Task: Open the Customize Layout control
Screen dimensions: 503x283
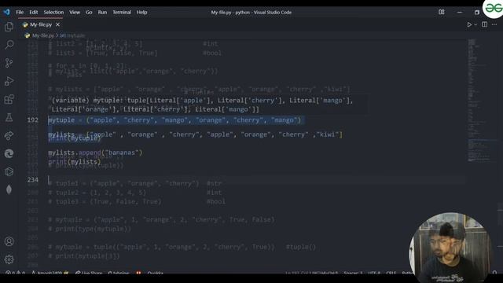Action: click(x=442, y=13)
